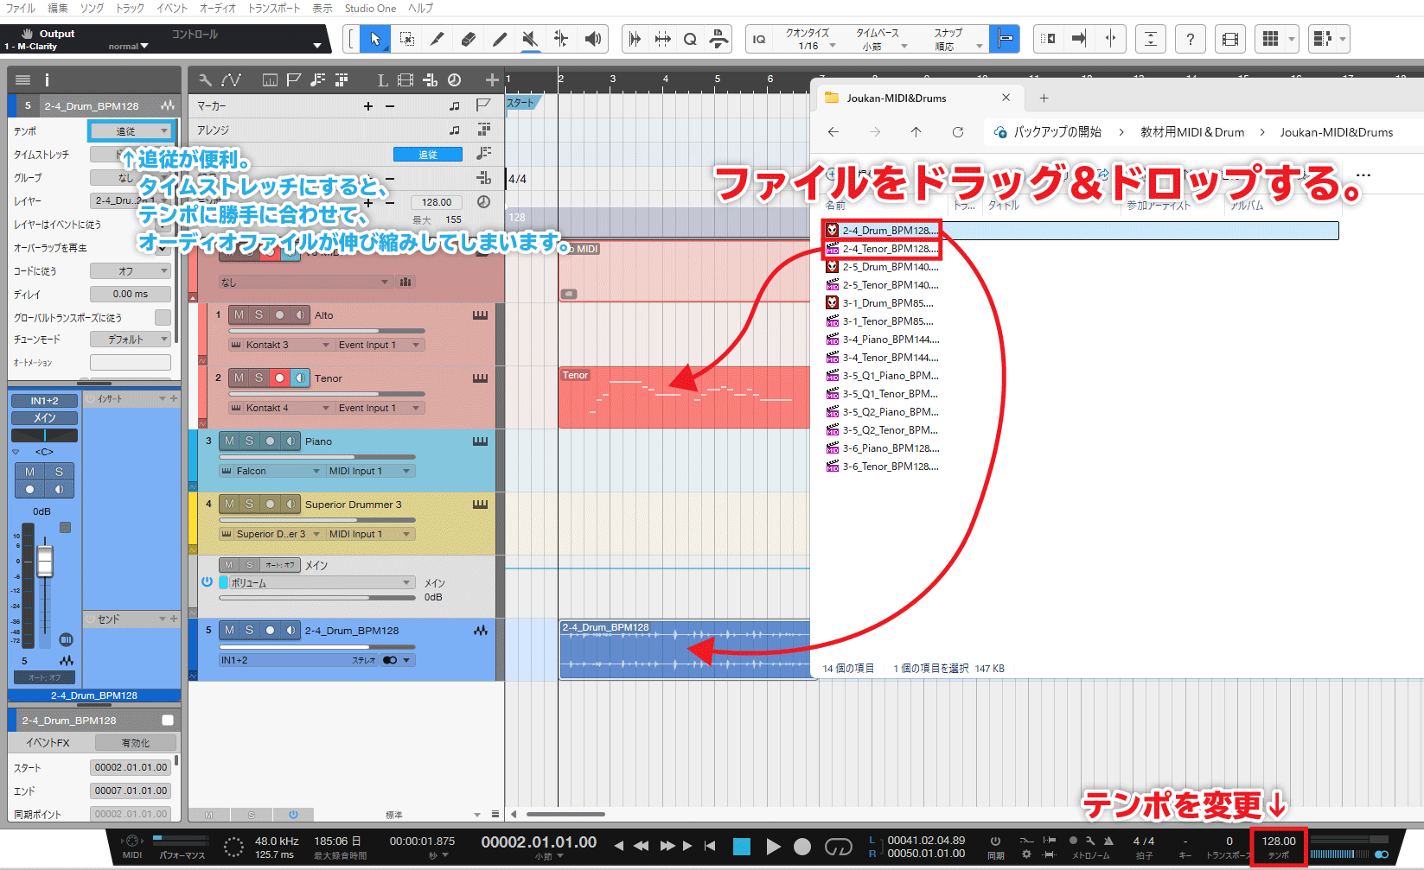
Task: Open the Chord follow dropdown showing オフ
Action: pos(131,270)
